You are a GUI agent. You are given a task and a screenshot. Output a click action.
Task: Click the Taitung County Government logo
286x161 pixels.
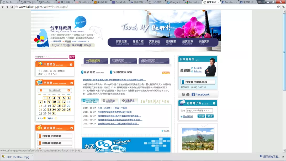[41, 38]
